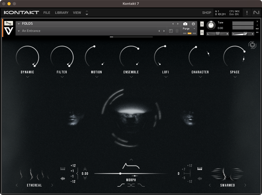Viewport: 262px width, 195px height.
Task: Click the randomize dice icon
Action: click(252, 45)
